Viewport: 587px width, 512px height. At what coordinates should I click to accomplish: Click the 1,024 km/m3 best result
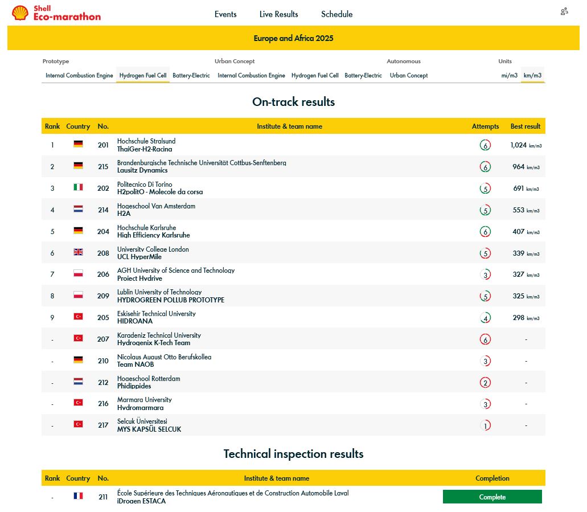click(x=526, y=145)
